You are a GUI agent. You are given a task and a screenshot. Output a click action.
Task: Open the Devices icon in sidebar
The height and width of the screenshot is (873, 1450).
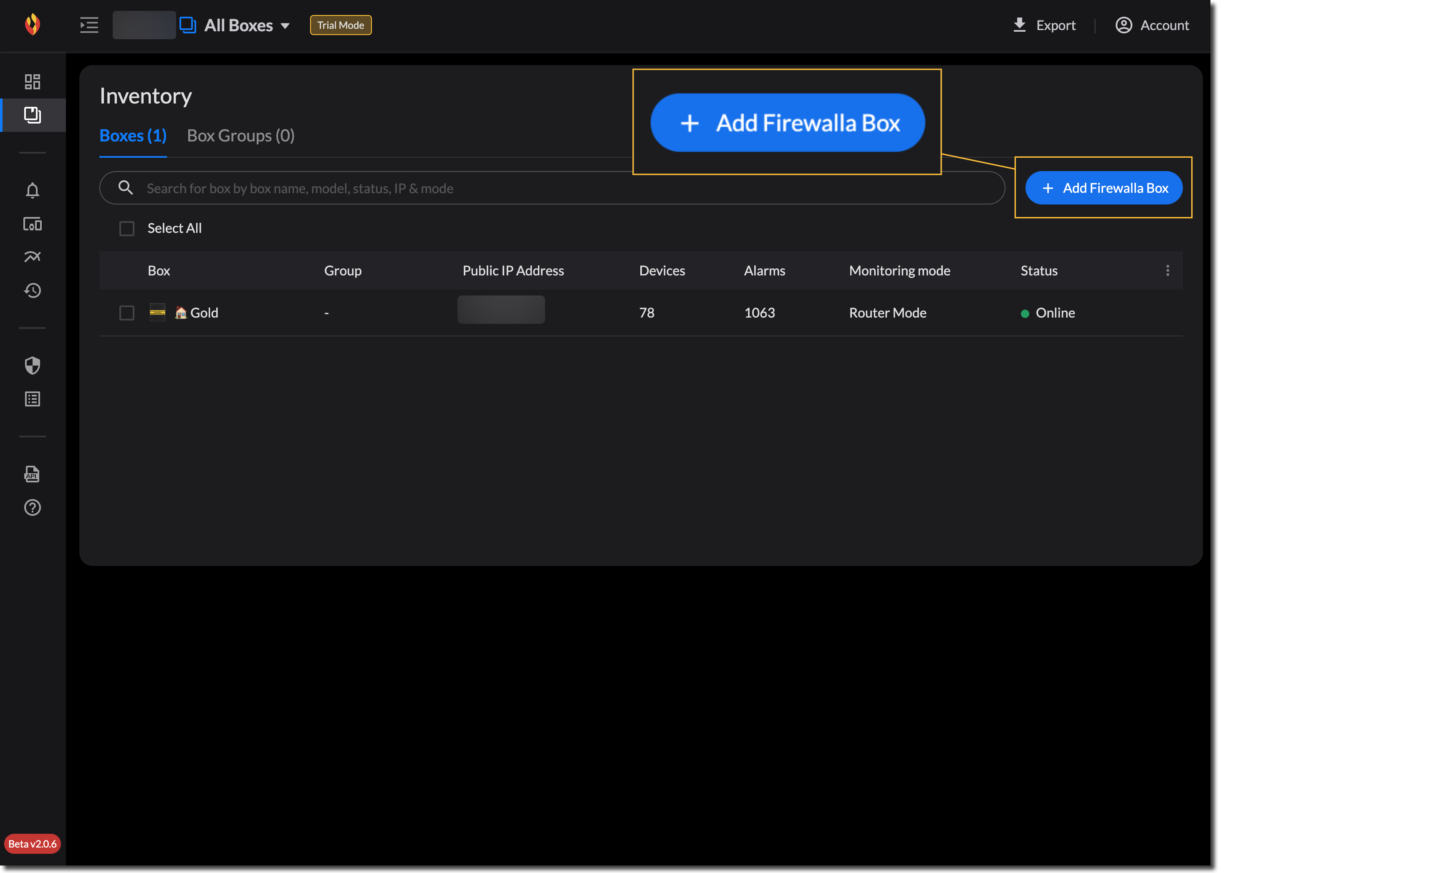pyautogui.click(x=33, y=224)
